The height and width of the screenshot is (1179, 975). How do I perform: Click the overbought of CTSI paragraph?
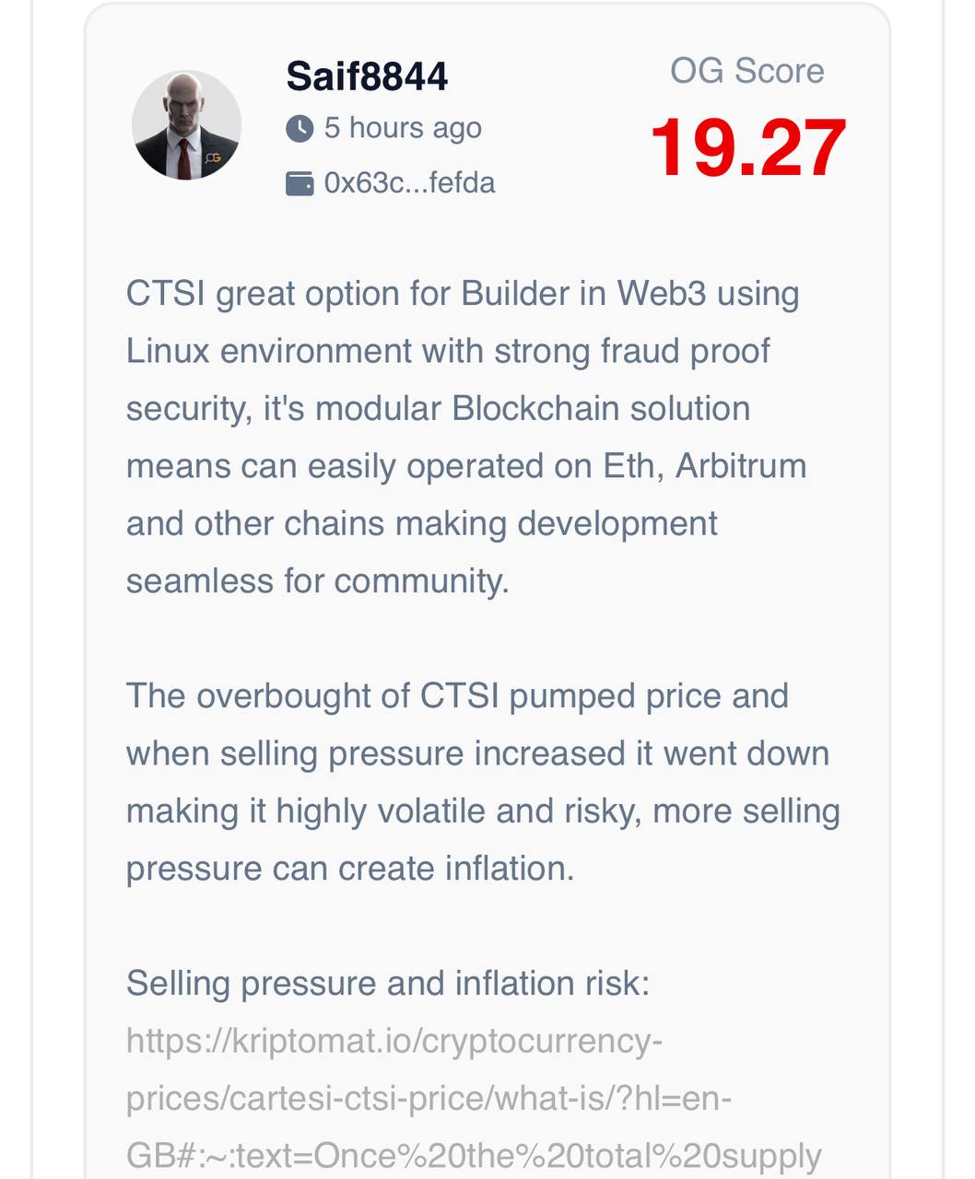[483, 782]
